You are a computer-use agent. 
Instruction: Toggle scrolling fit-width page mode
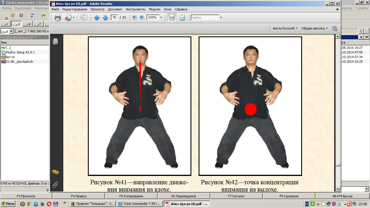172,18
